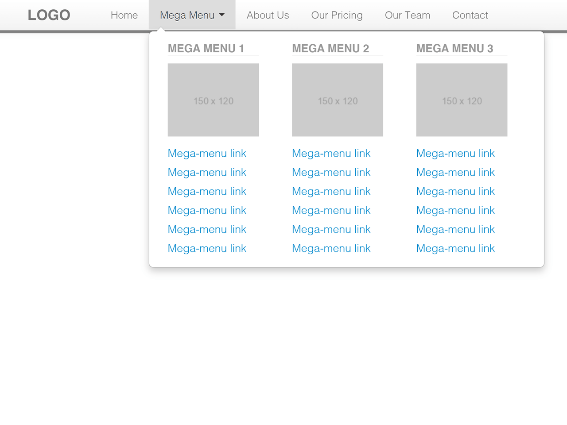Image resolution: width=567 pixels, height=425 pixels.
Task: Open the Home menu item
Action: 124,15
